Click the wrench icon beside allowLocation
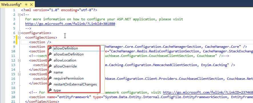Image resolution: width=253 pixels, height=103 pixels. 50,60
